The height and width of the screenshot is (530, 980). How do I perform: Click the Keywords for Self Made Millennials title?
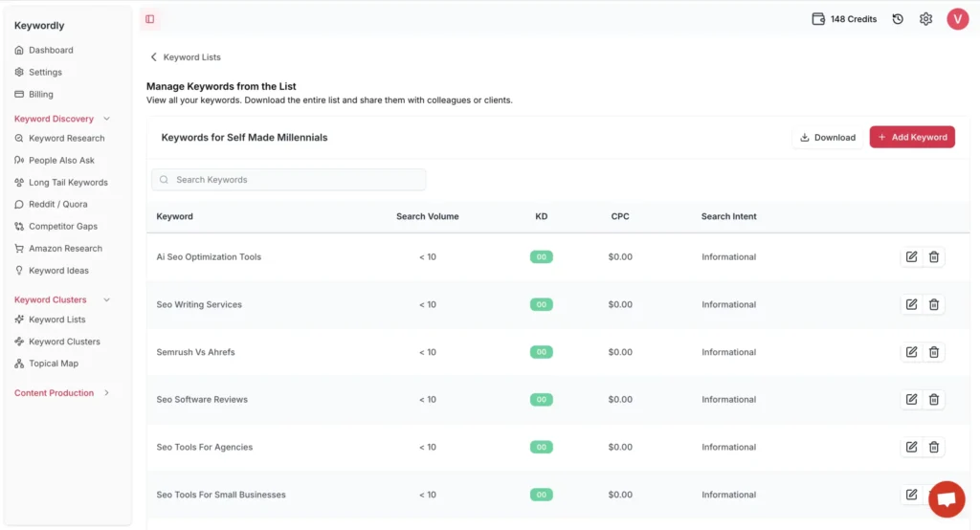click(244, 138)
